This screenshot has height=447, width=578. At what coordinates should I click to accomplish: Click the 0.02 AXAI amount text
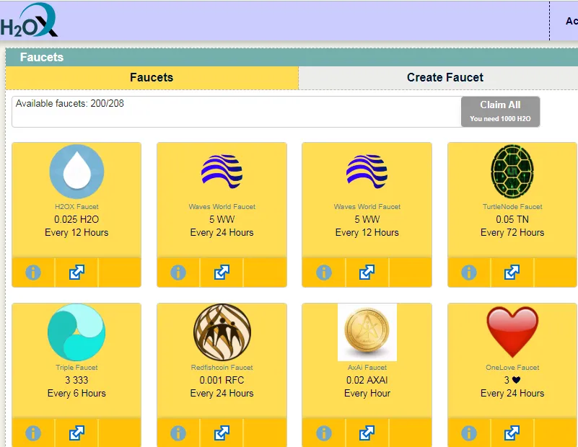tap(367, 380)
